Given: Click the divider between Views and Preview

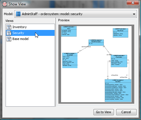Looking at the screenshot, I should click(56, 62).
